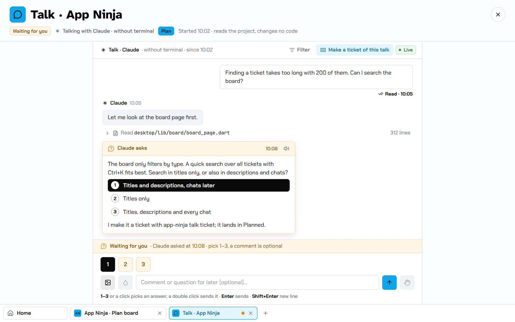This screenshot has height=322, width=515.
Task: Select option Titles only
Action: [198, 199]
